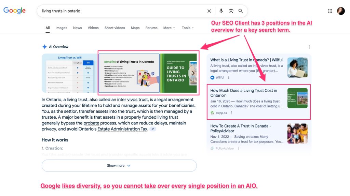350x196 pixels.
Task: Open the Guide to Living Trusts in Ontario image
Action: [x=178, y=73]
